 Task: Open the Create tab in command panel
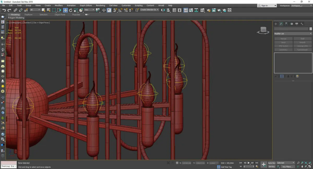(276, 24)
